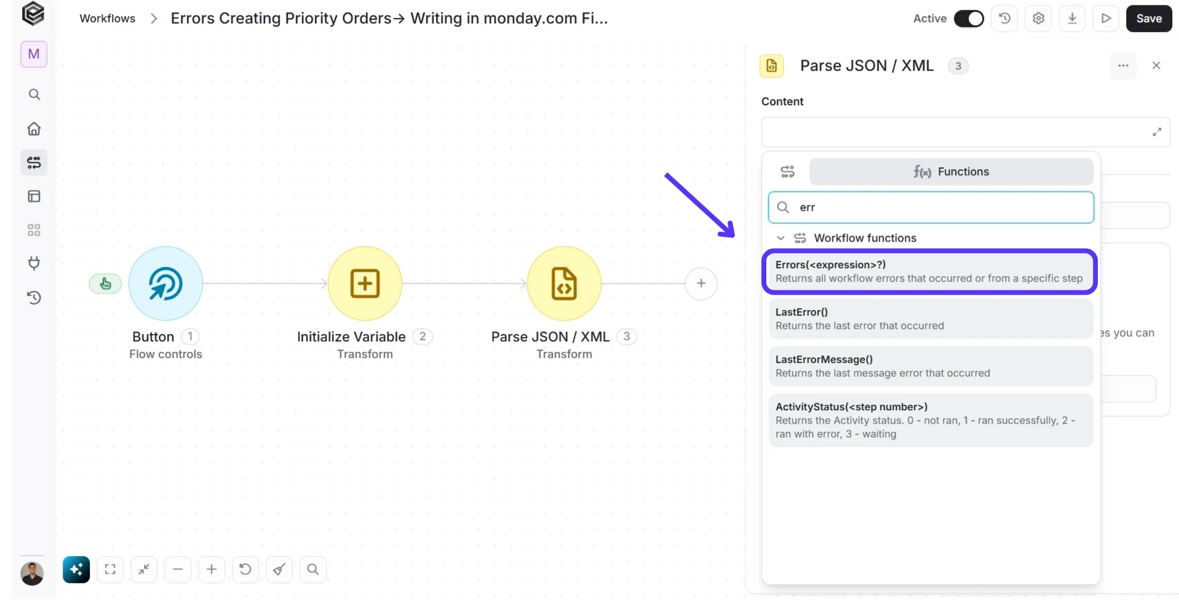Open user profile avatar

(32, 573)
